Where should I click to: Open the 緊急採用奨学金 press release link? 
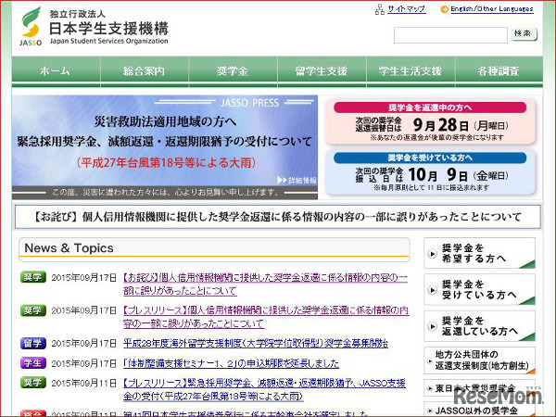coord(264,389)
